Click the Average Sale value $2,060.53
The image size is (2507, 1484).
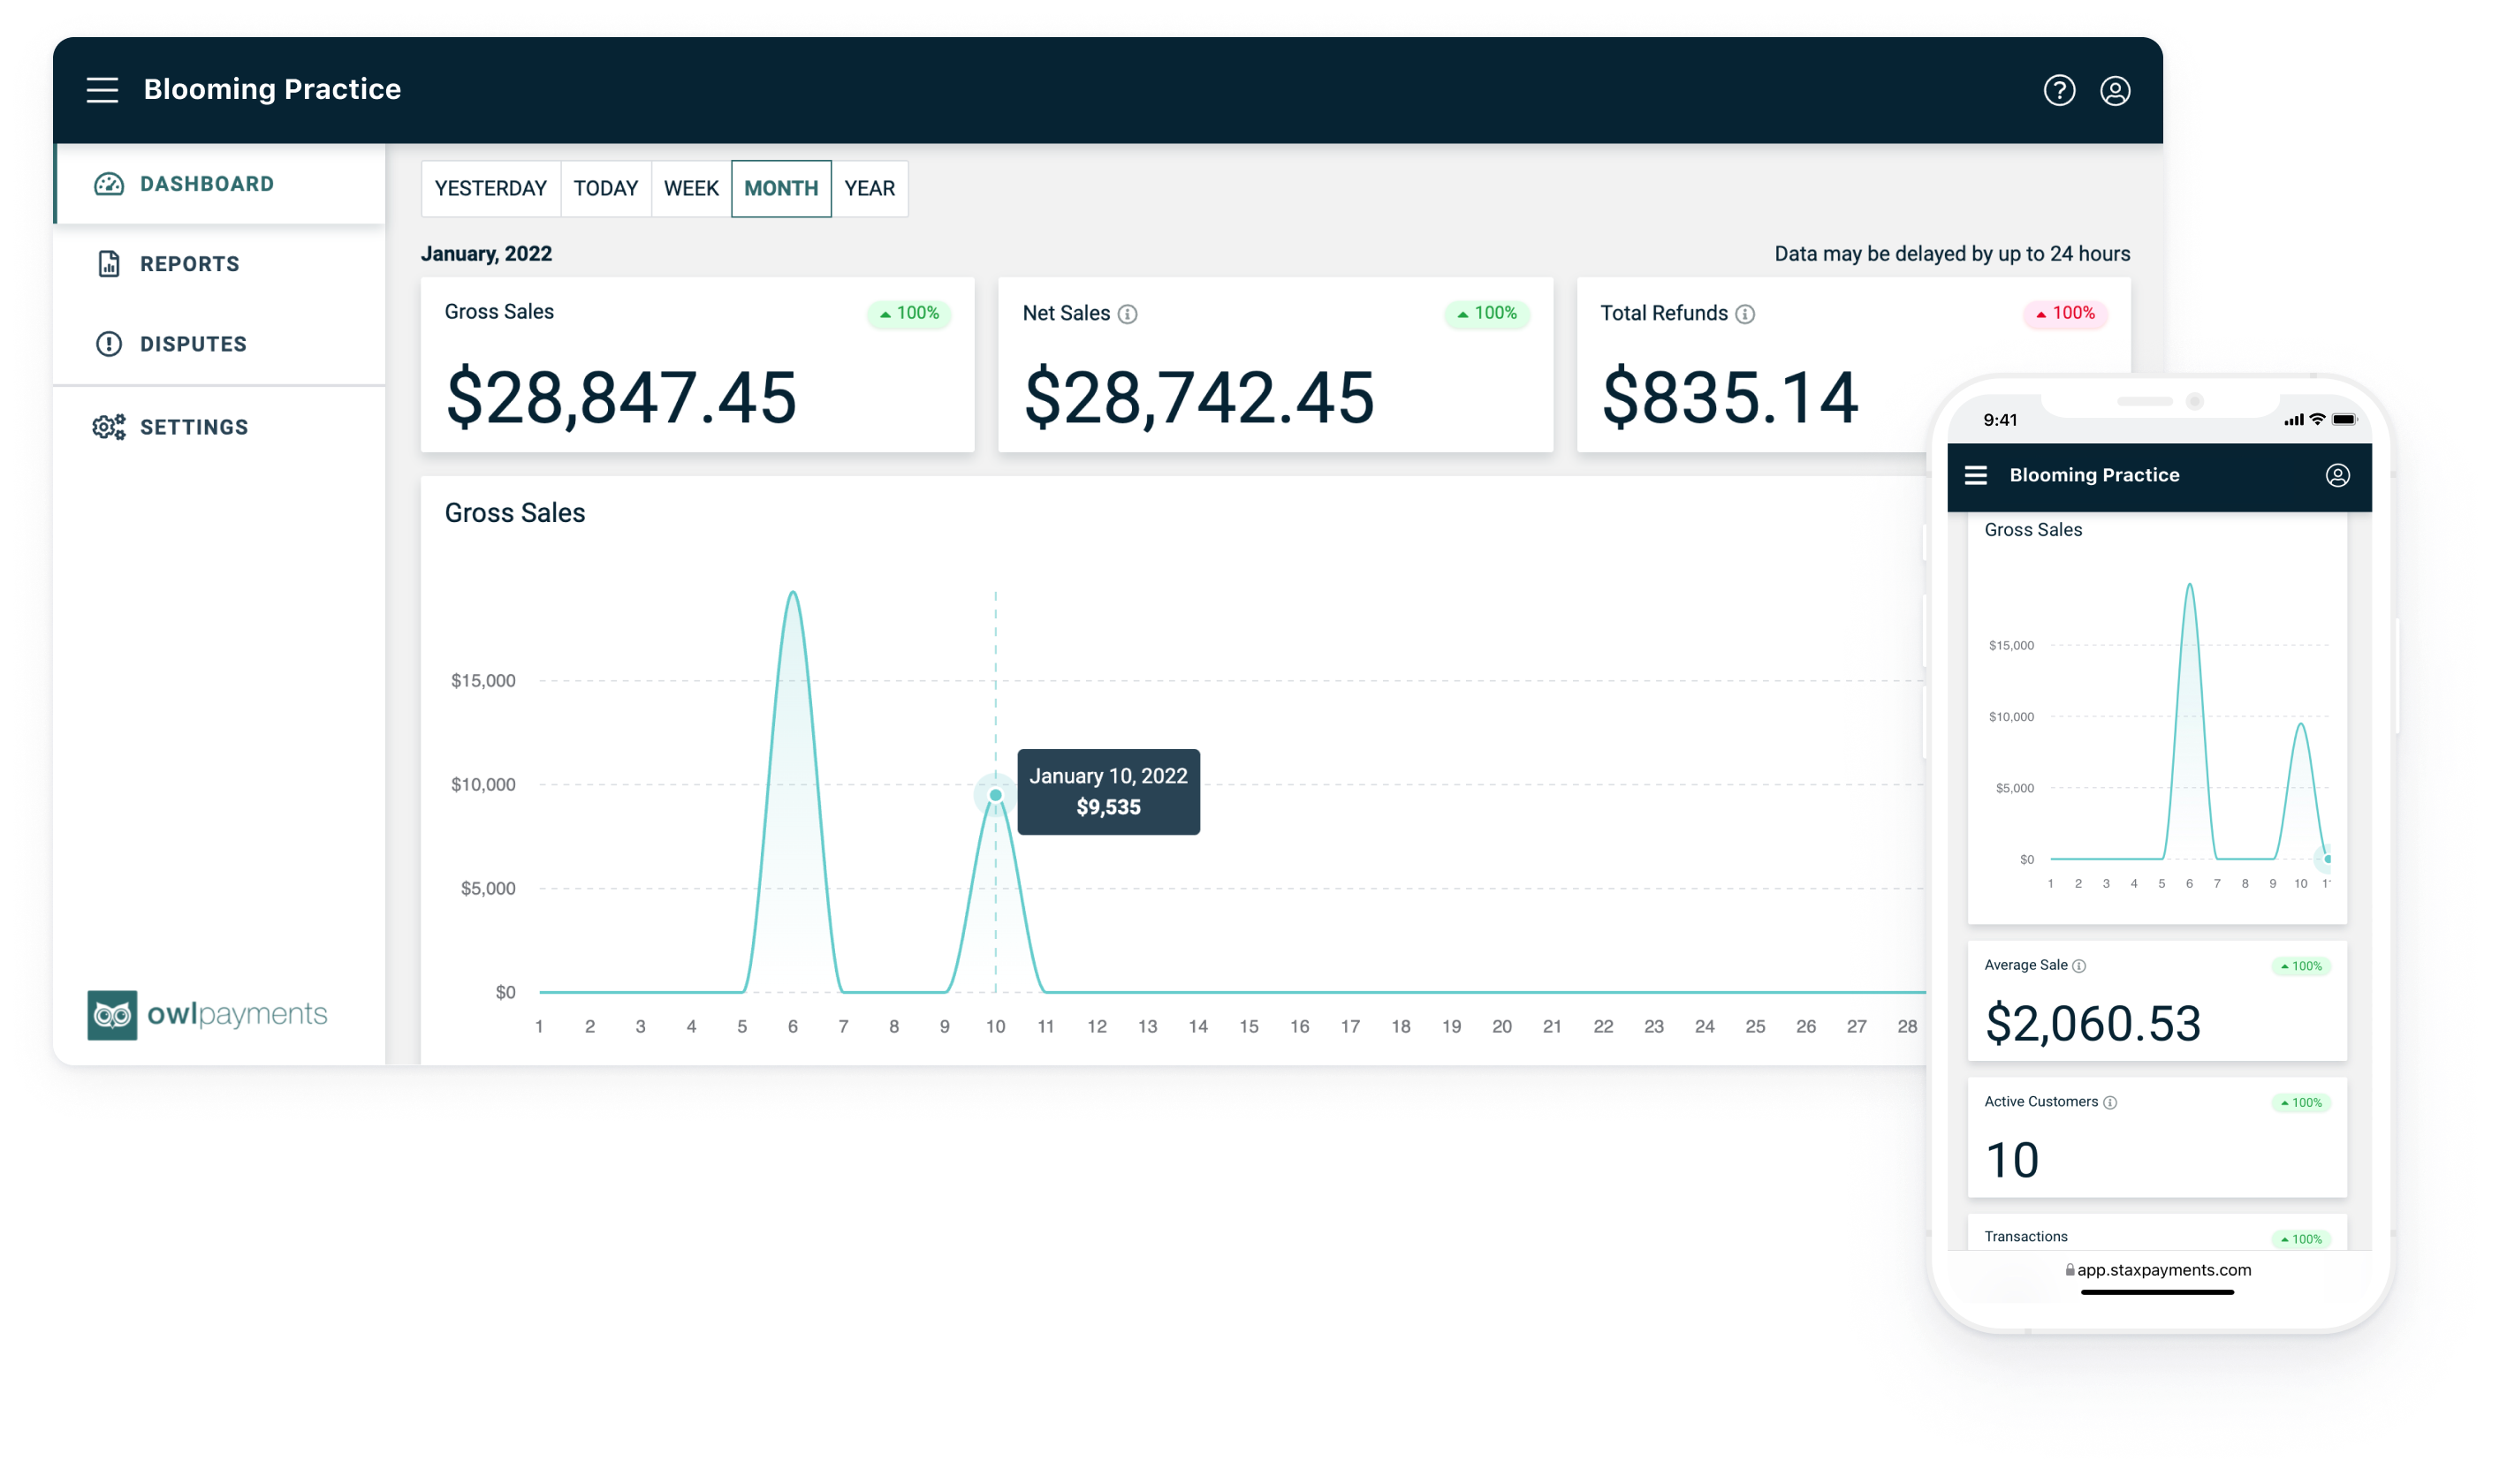click(2093, 1023)
